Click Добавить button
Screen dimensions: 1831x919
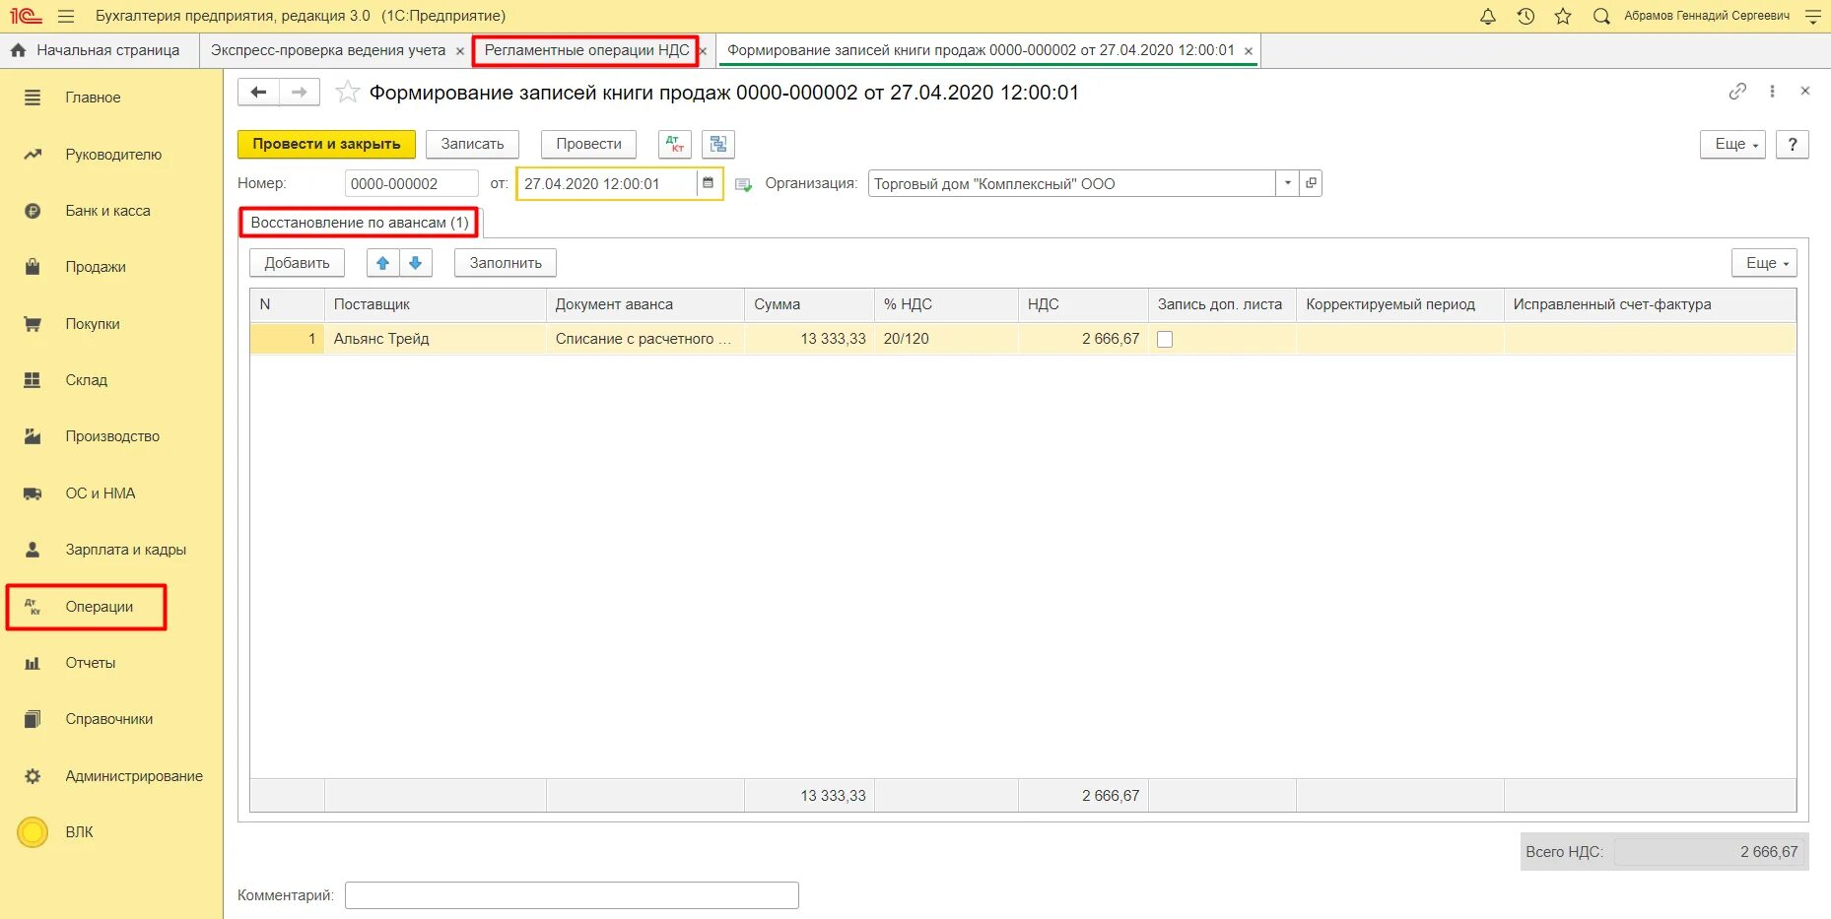[297, 263]
